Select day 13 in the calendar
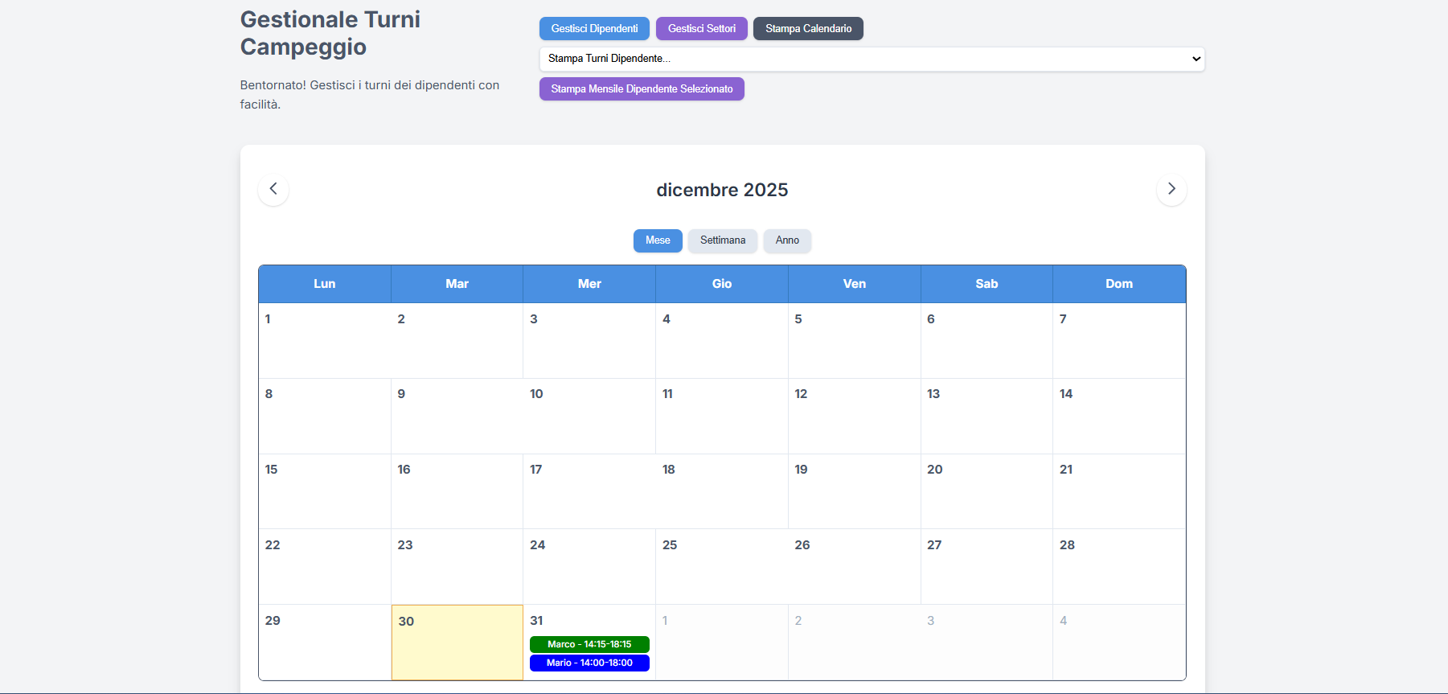1448x694 pixels. [987, 416]
